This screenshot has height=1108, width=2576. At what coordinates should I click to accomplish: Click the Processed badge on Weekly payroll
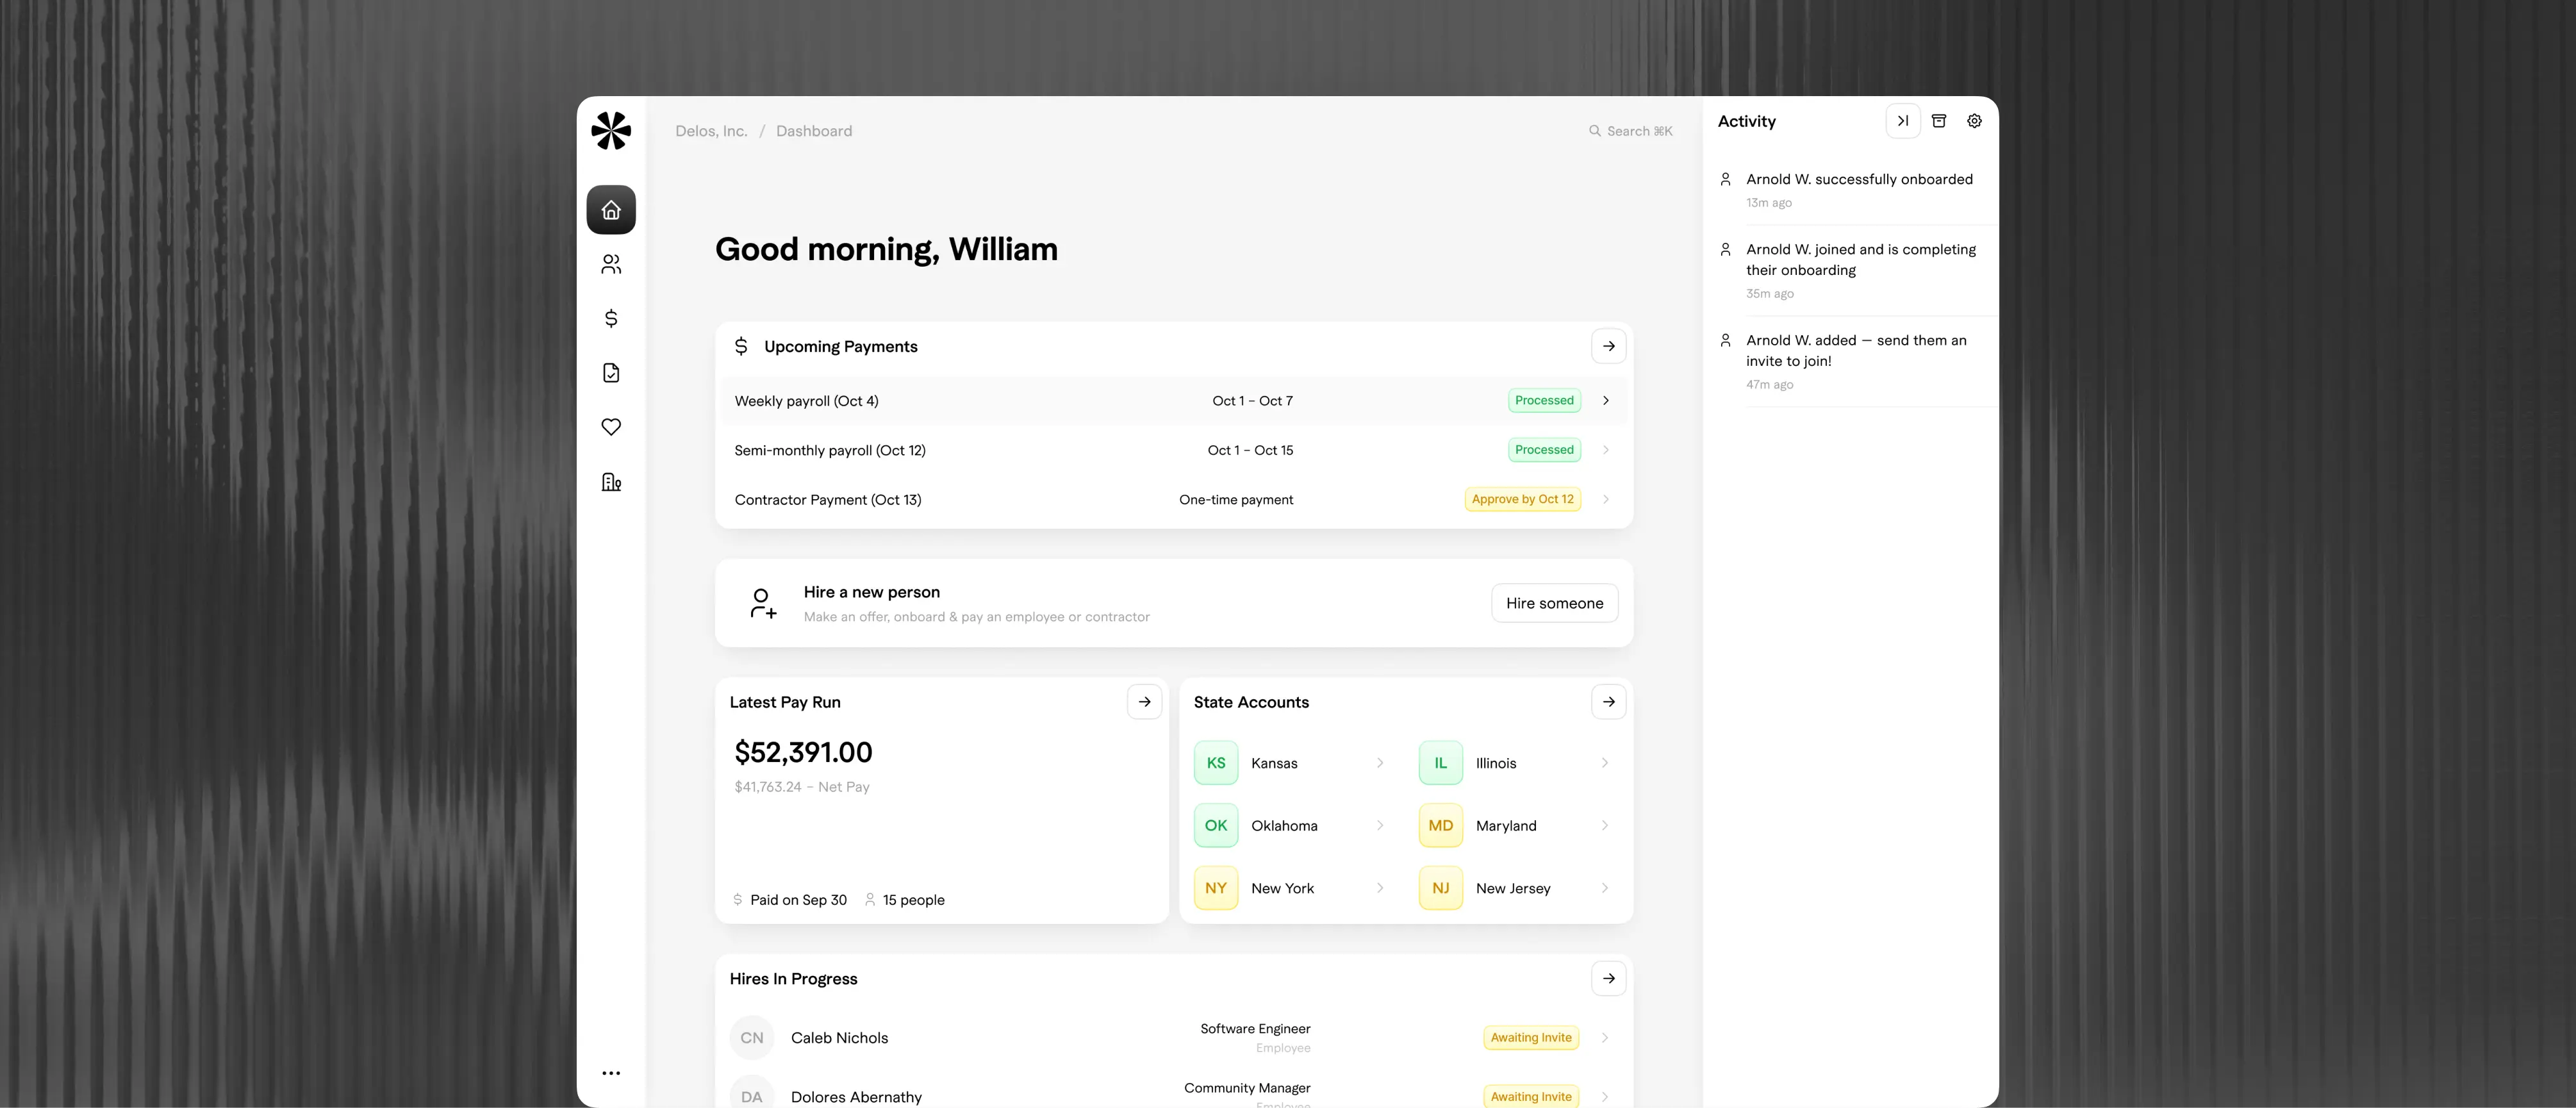tap(1544, 400)
